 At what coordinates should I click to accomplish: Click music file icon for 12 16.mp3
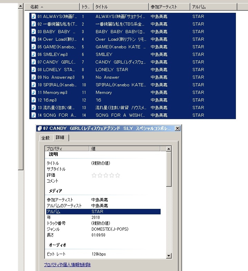pos(34,100)
